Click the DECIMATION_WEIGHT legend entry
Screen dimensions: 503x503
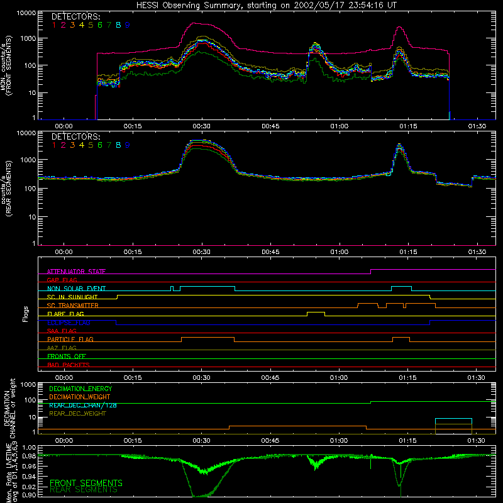pos(80,397)
